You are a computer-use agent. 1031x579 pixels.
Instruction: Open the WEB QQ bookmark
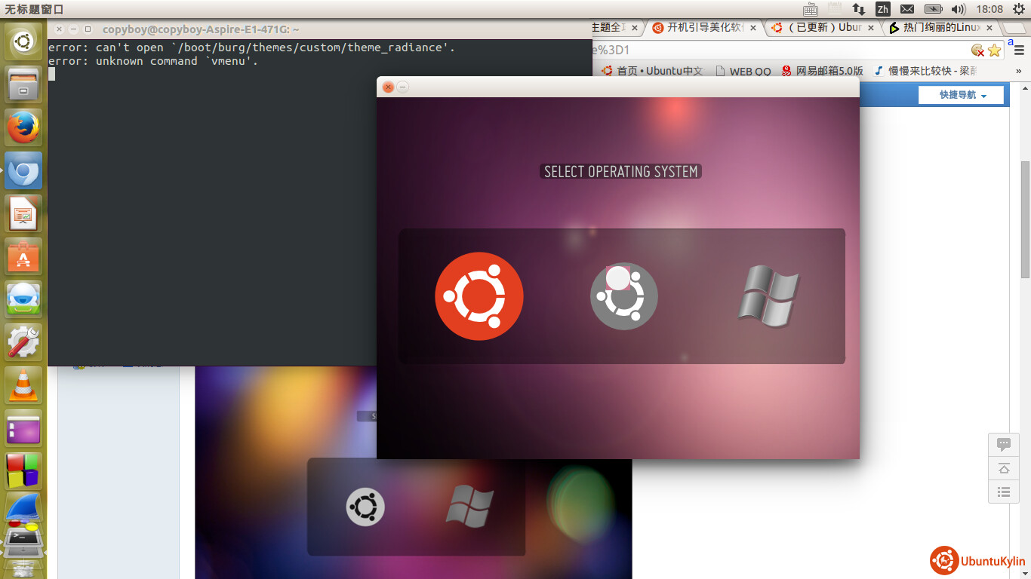pyautogui.click(x=743, y=71)
